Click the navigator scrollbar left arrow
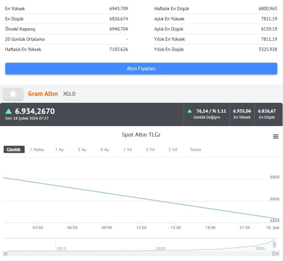This screenshot has height=261, width=283. (x=6, y=254)
